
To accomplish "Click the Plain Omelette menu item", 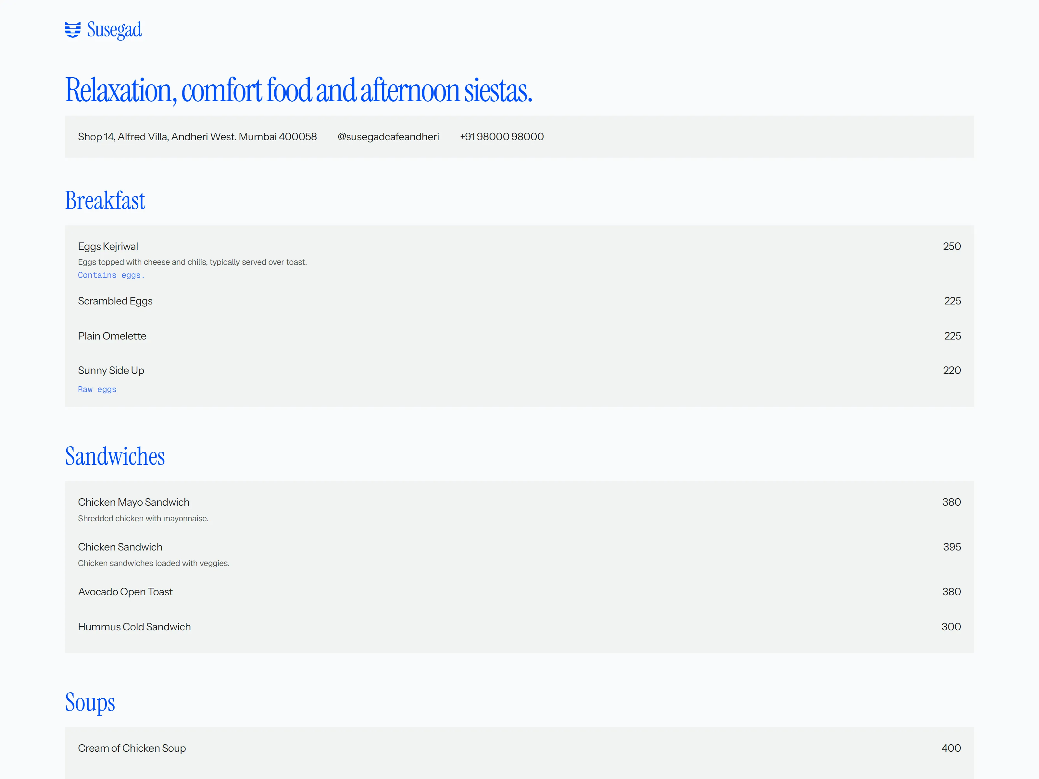I will [x=112, y=336].
